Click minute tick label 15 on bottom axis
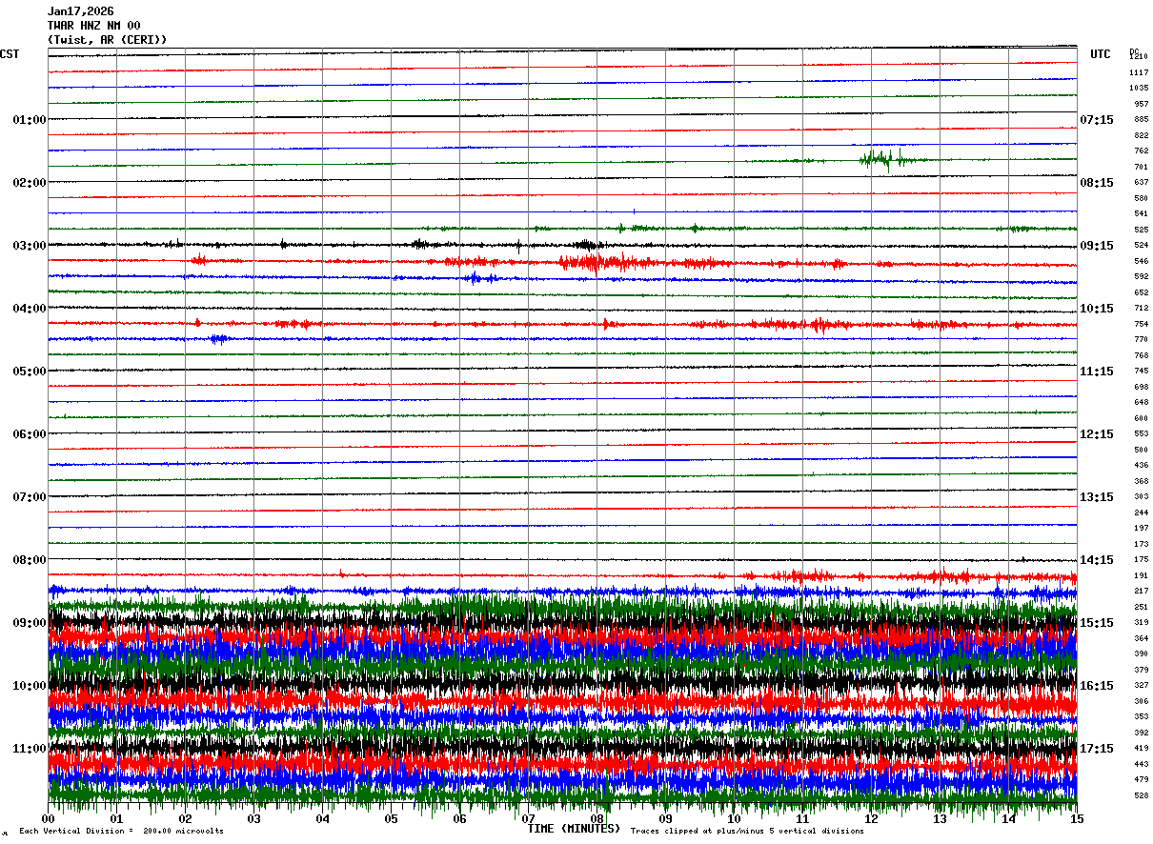Image resolution: width=1153 pixels, height=844 pixels. (1077, 819)
